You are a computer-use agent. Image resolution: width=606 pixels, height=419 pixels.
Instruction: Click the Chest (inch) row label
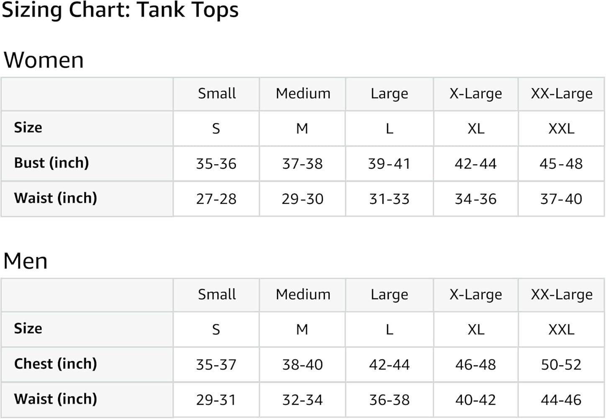[56, 364]
